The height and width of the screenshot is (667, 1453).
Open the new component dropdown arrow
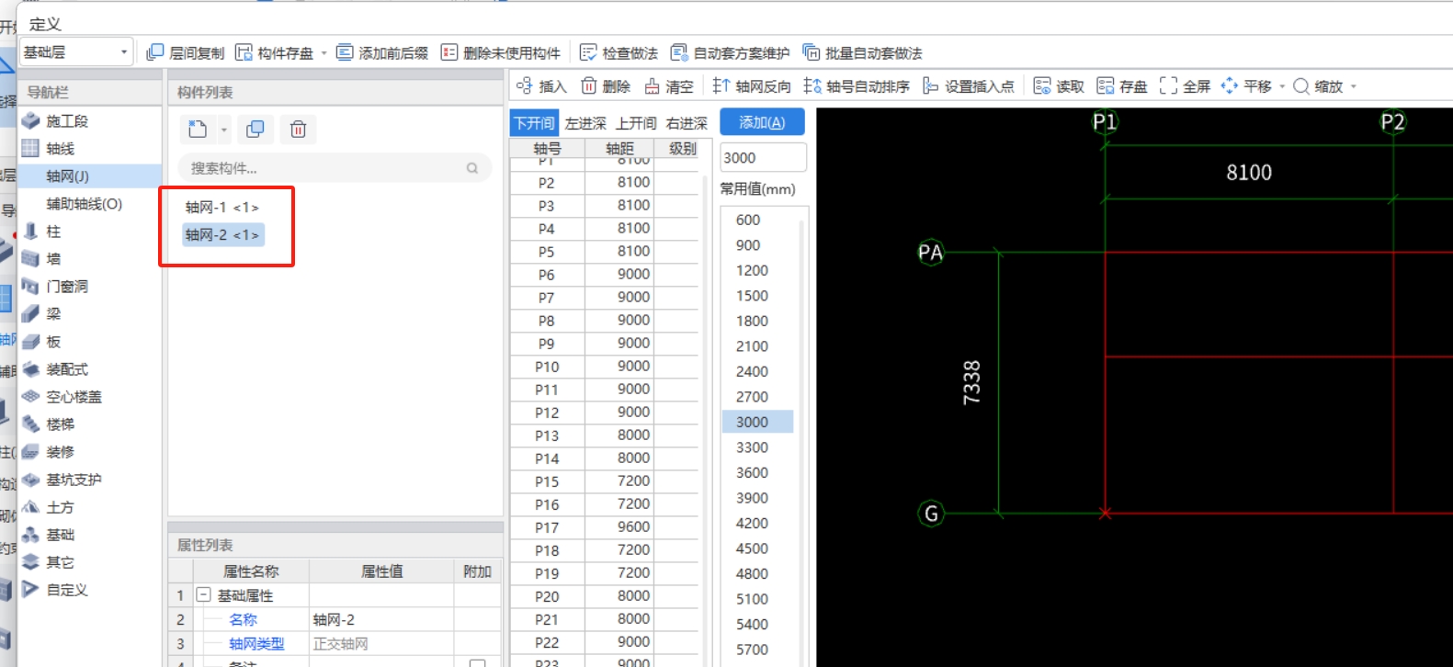(223, 130)
